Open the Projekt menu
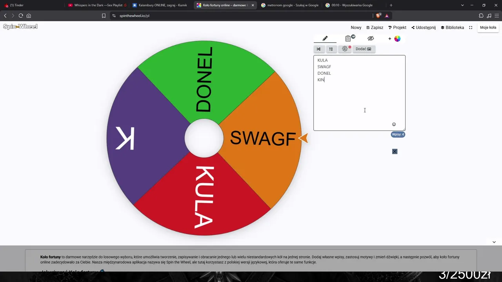The image size is (502, 282). click(x=397, y=27)
